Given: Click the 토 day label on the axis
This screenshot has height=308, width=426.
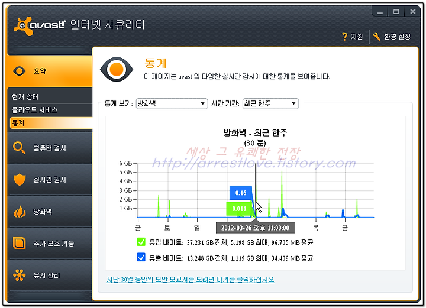Looking at the screenshot, I should (167, 228).
